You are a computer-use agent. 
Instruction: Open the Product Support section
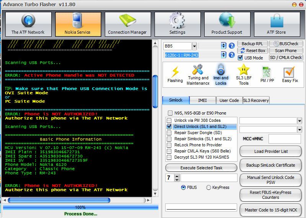(227, 24)
